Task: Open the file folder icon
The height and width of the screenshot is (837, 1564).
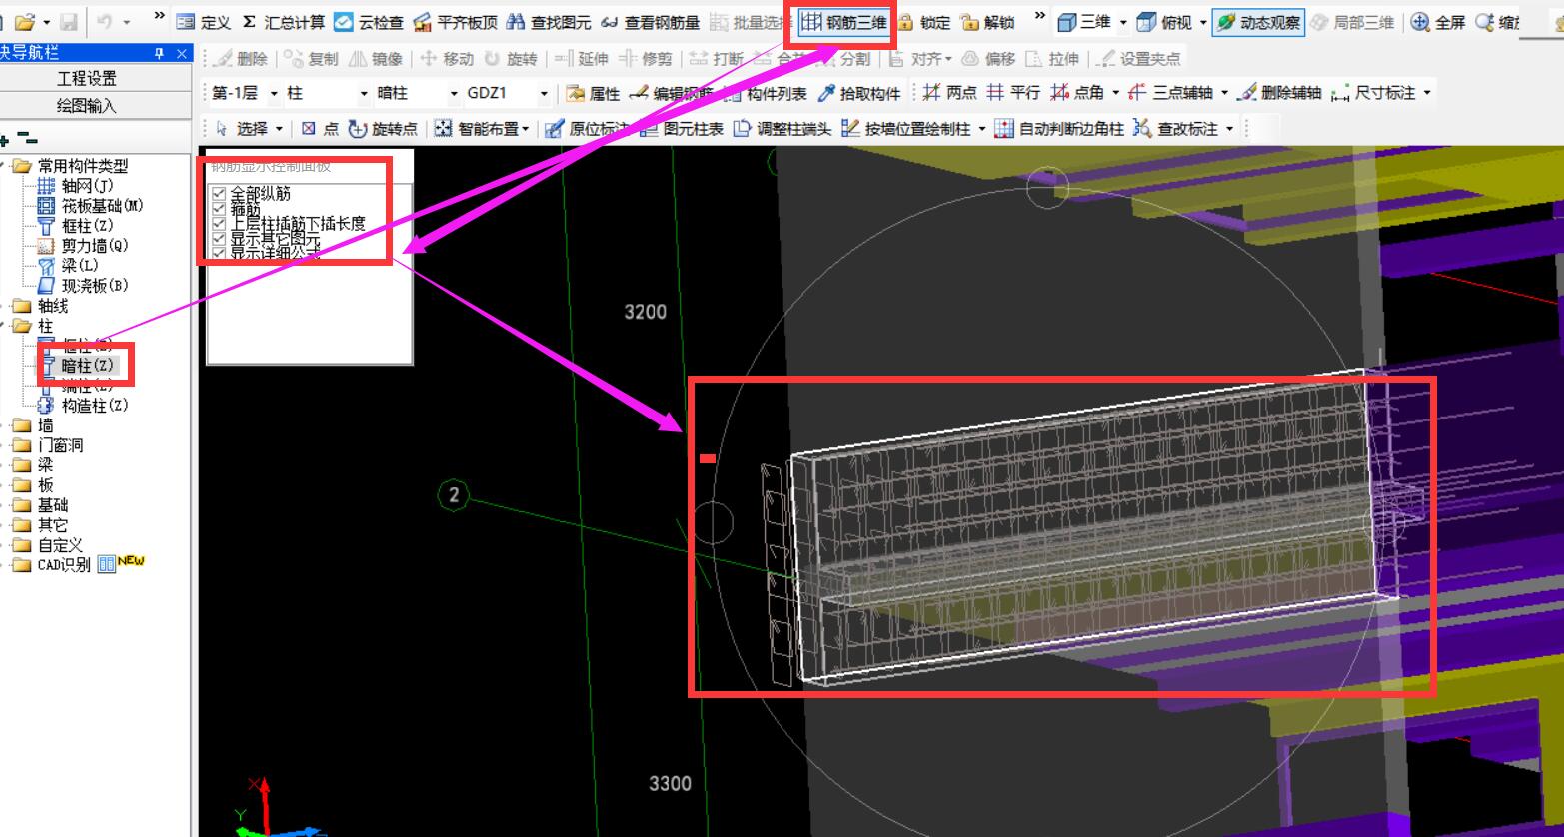Action: pos(25,22)
